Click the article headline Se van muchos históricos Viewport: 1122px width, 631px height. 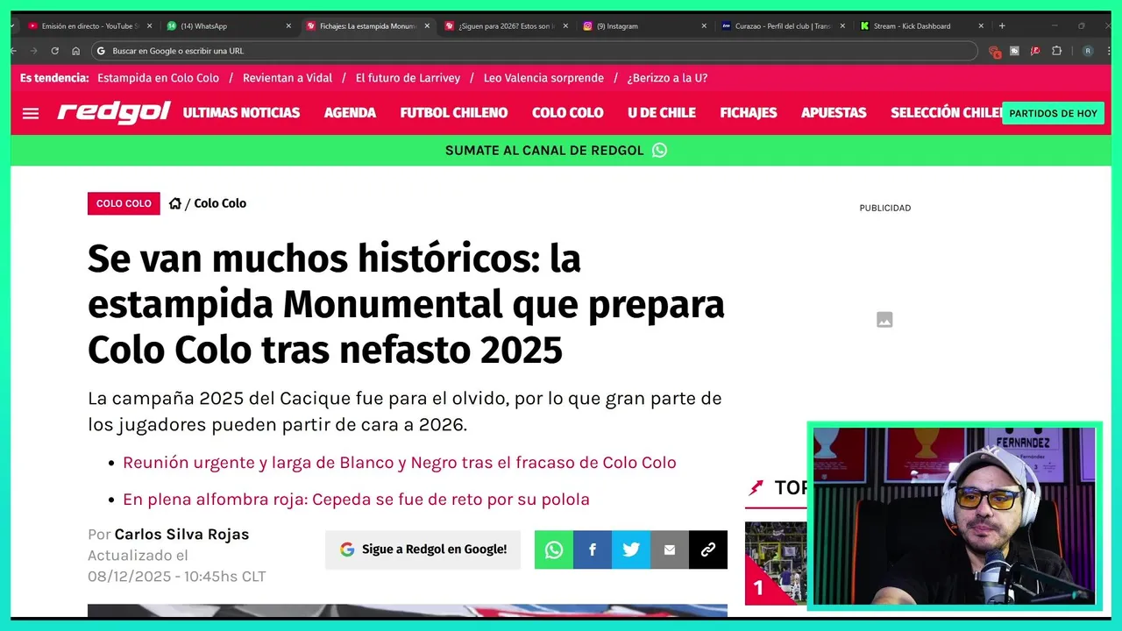pyautogui.click(x=406, y=304)
